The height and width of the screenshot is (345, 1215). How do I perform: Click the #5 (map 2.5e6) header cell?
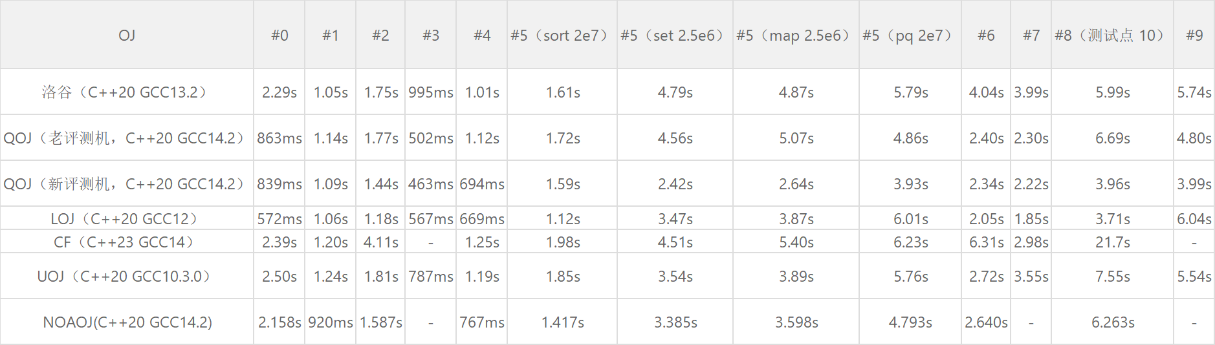[795, 36]
